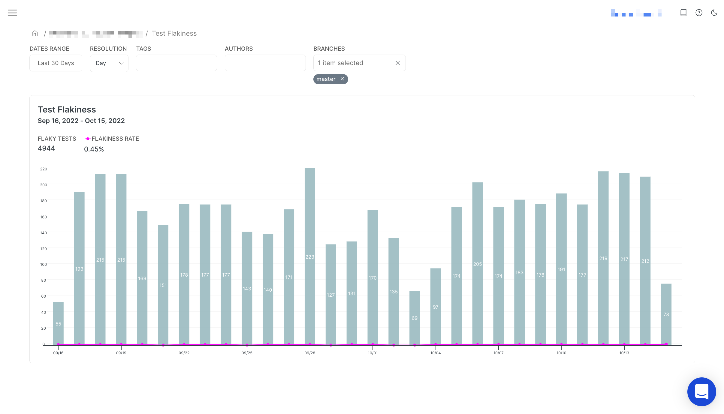Go to home via breadcrumb icon
This screenshot has width=724, height=414.
(x=35, y=33)
